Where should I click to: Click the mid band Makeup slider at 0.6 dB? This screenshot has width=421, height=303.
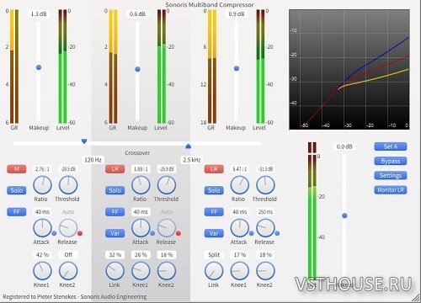[x=137, y=69]
